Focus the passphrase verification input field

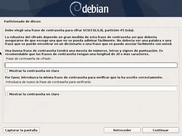[x=91, y=88]
